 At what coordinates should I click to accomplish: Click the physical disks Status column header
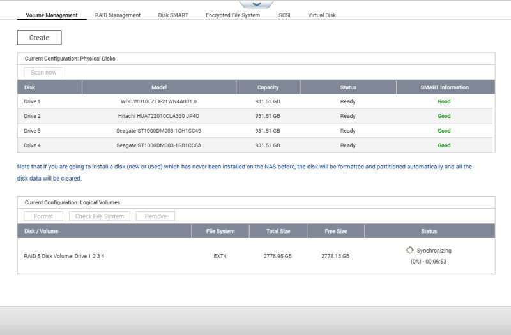[x=348, y=87]
